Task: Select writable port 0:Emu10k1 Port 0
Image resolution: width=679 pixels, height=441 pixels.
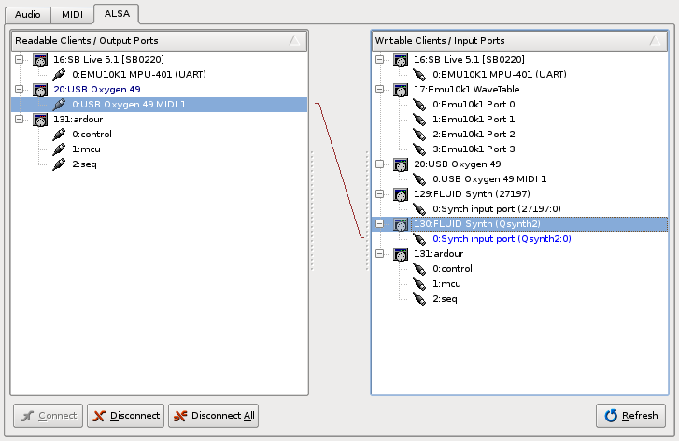Action: 474,104
